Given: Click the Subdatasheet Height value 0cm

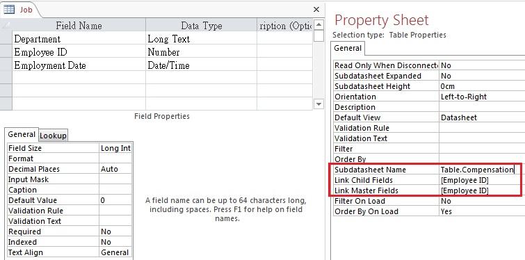Looking at the screenshot, I should click(482, 86).
